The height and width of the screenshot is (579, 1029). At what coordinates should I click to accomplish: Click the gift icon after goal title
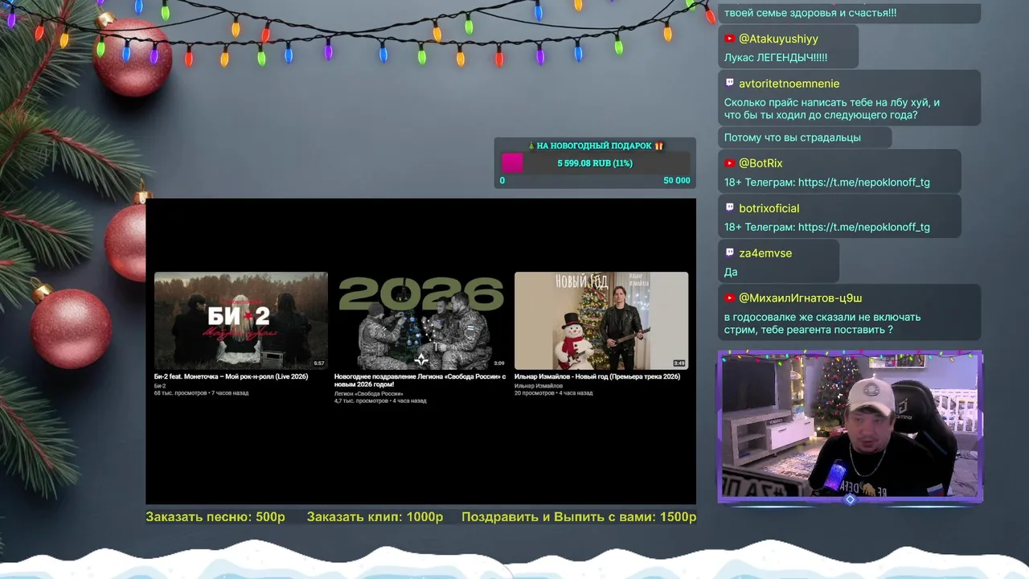(x=659, y=146)
